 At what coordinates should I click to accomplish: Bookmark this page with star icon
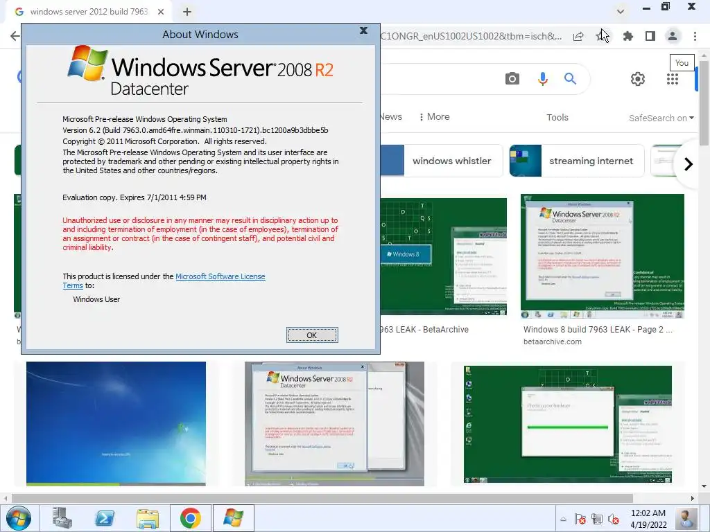tap(601, 36)
